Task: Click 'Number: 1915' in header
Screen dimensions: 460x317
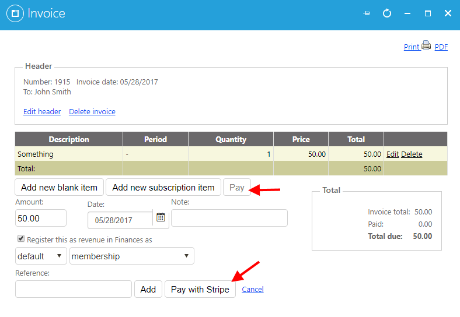Action: 47,82
